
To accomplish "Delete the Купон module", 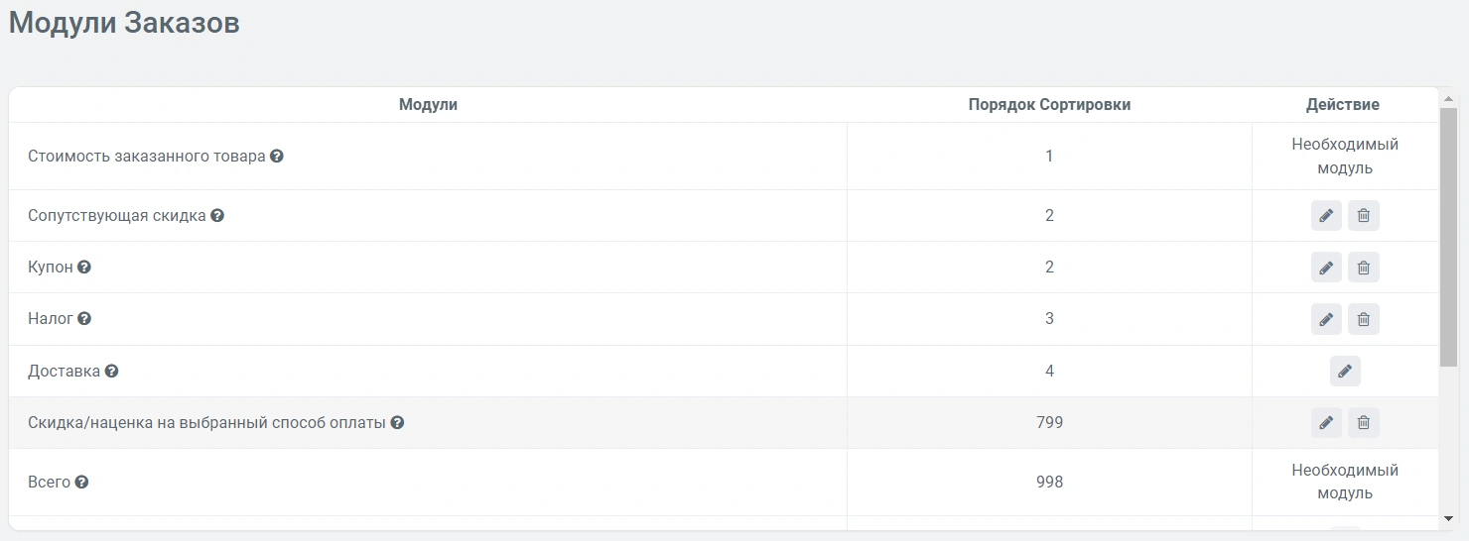I will (1364, 268).
